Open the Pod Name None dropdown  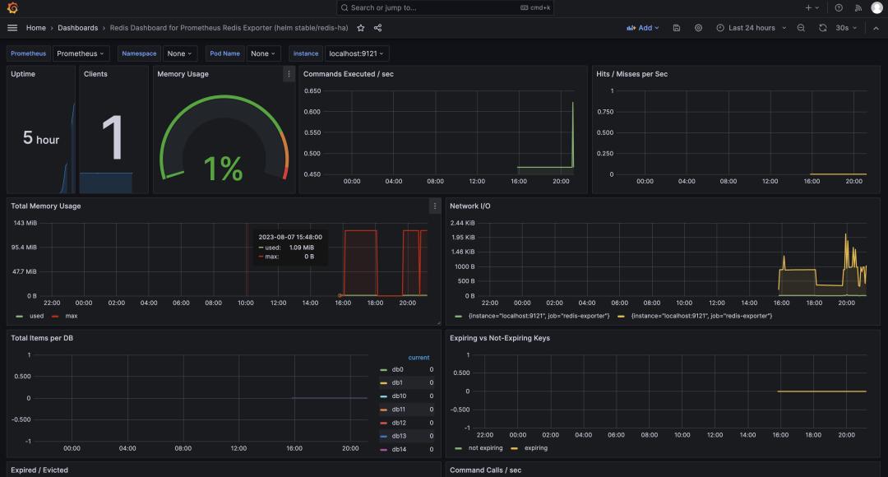[263, 53]
